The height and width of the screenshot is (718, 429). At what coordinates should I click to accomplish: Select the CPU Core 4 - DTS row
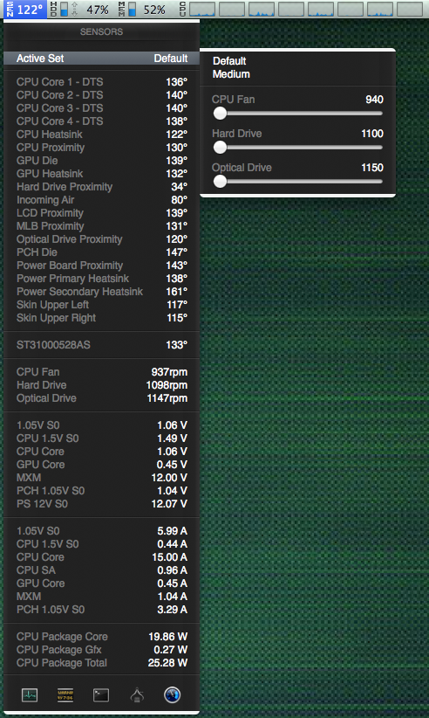click(x=101, y=121)
